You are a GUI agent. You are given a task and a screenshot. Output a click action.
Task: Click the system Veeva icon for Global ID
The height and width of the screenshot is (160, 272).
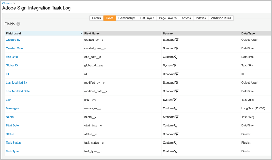[175, 66]
